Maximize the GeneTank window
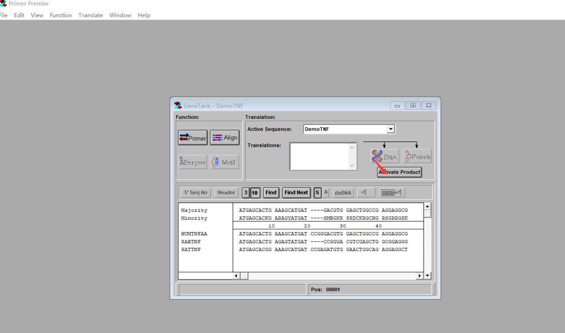This screenshot has height=333, width=565. point(413,106)
